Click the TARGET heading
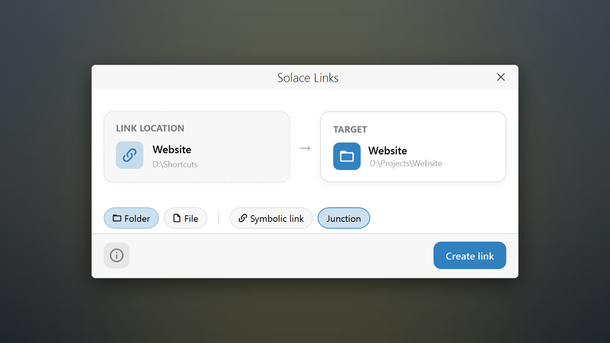610x343 pixels. [x=350, y=129]
